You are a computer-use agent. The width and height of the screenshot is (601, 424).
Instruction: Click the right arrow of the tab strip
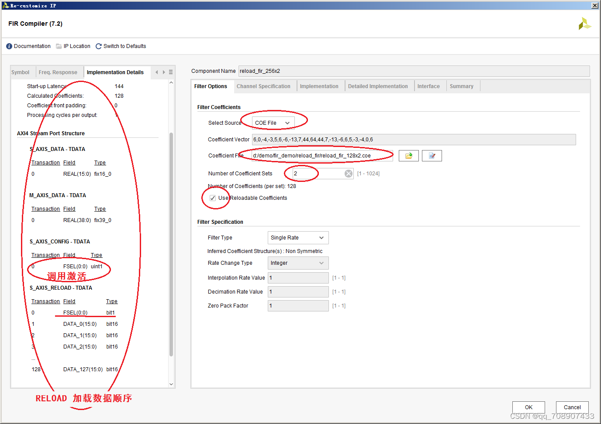click(x=164, y=72)
